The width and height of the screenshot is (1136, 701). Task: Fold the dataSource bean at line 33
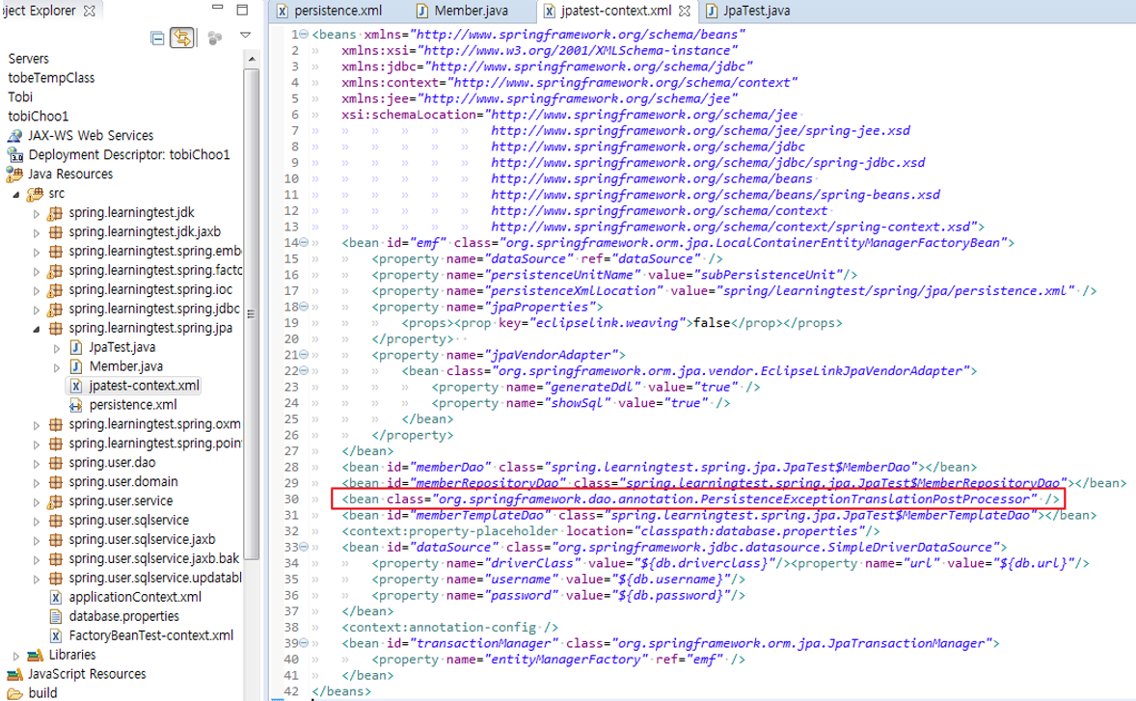click(x=304, y=547)
